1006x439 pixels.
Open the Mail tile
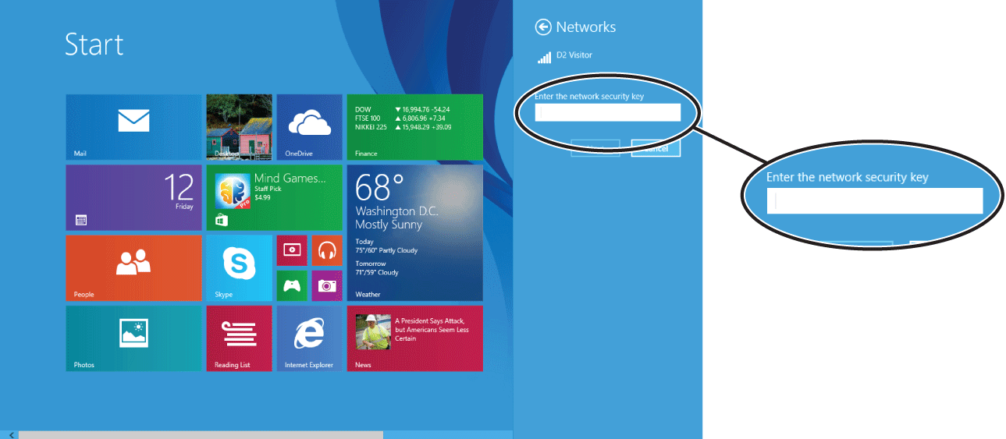click(133, 127)
